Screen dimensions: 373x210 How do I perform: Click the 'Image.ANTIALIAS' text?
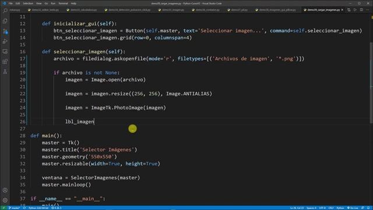point(188,93)
